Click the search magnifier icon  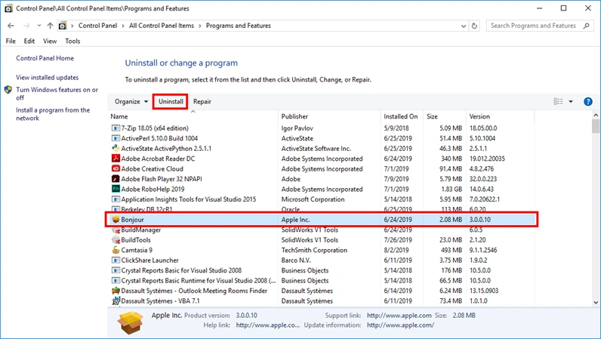click(586, 26)
